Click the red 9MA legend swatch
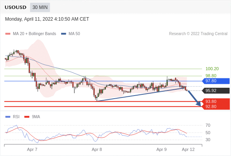Screen dimensions: 231x156 click(x=27, y=117)
